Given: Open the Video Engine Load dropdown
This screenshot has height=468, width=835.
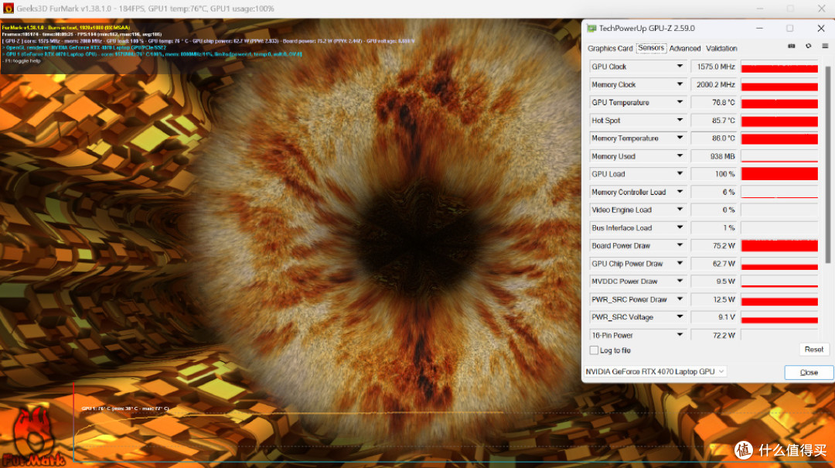Looking at the screenshot, I should coord(680,210).
